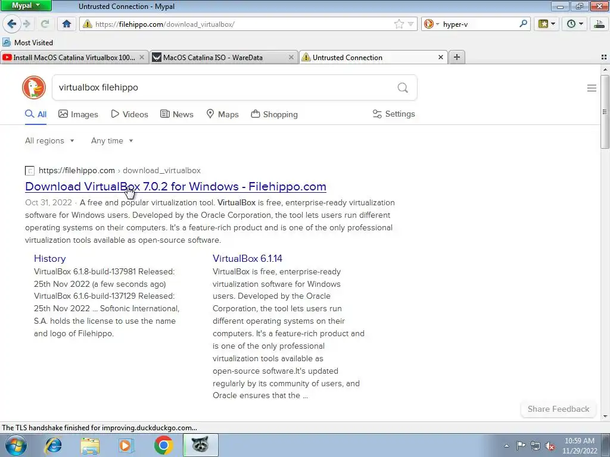The width and height of the screenshot is (610, 457).
Task: Select the Mypal raccoon taskbar button
Action: [x=200, y=445]
